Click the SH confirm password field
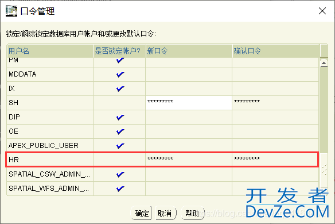Image resolution: width=335 pixels, height=224 pixels. point(275,103)
